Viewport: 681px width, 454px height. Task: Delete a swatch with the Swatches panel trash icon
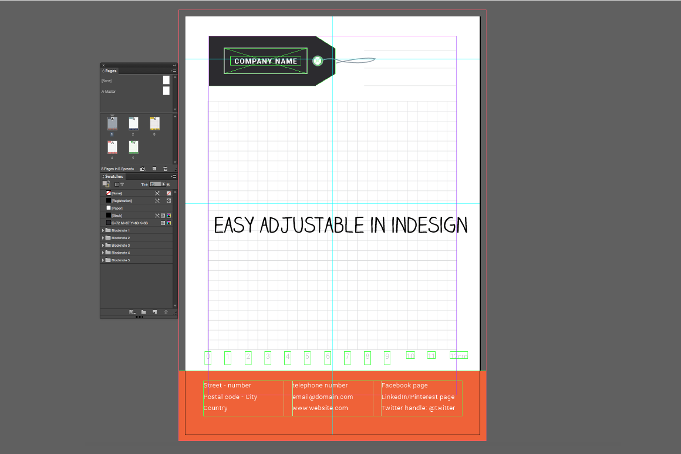166,312
